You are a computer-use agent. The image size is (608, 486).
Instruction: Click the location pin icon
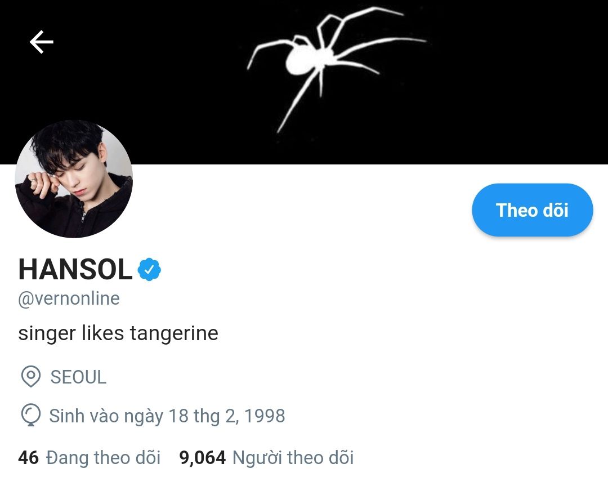click(30, 377)
